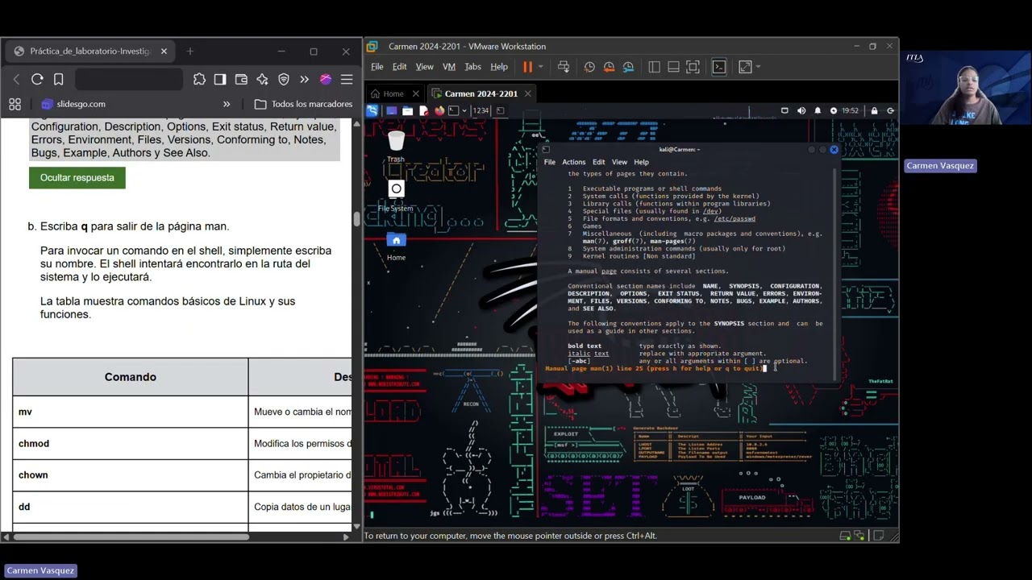
Task: Close the Kali terminal window
Action: (834, 149)
